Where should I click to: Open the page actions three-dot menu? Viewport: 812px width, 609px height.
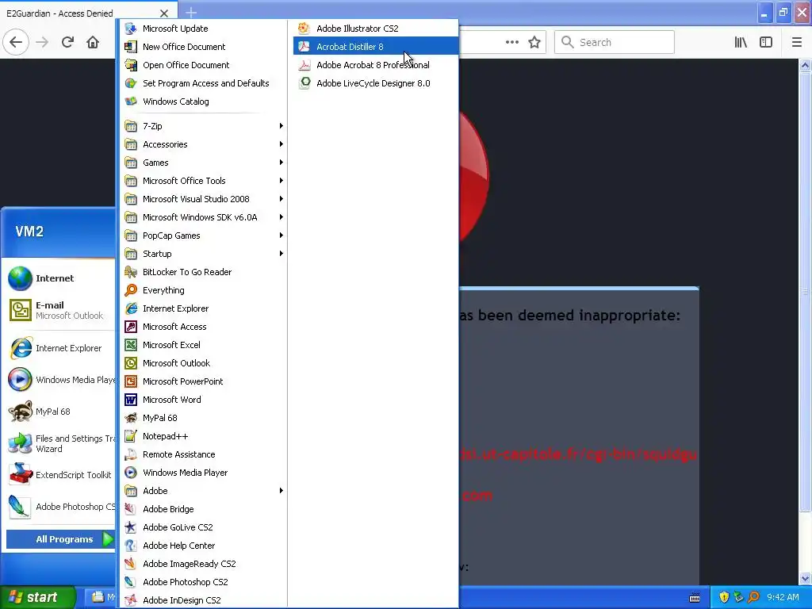point(512,42)
